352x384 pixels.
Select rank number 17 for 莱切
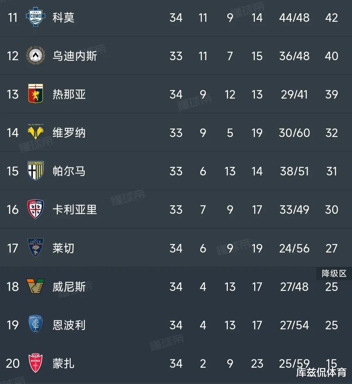12,248
